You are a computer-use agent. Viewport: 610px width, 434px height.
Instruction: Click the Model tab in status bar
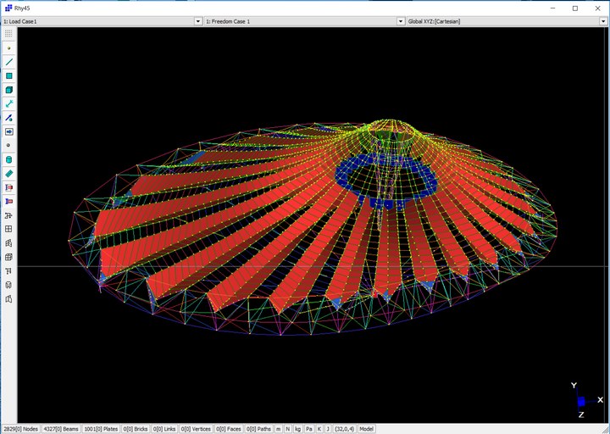[x=367, y=429]
